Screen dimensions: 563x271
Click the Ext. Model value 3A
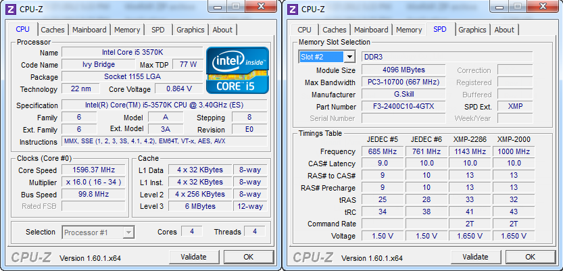pyautogui.click(x=166, y=129)
